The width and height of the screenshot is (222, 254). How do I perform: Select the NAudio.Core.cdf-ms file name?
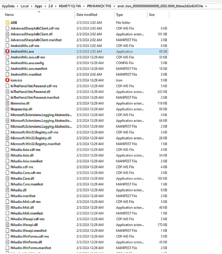pos(26,173)
